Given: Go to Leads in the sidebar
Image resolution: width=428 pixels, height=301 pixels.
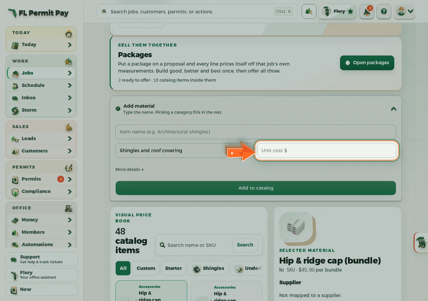Looking at the screenshot, I should (x=41, y=138).
